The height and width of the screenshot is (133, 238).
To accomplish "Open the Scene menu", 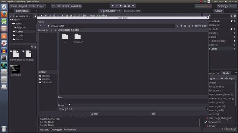I will click(14, 6).
